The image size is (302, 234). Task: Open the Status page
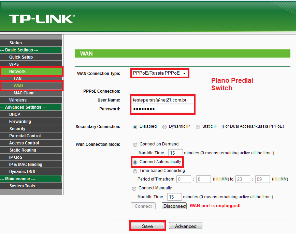(31, 43)
